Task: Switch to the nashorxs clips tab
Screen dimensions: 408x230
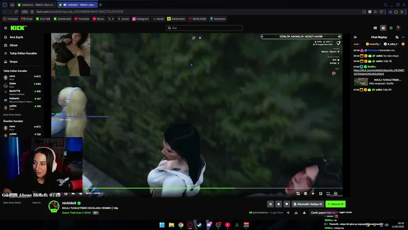Action: (x=36, y=5)
